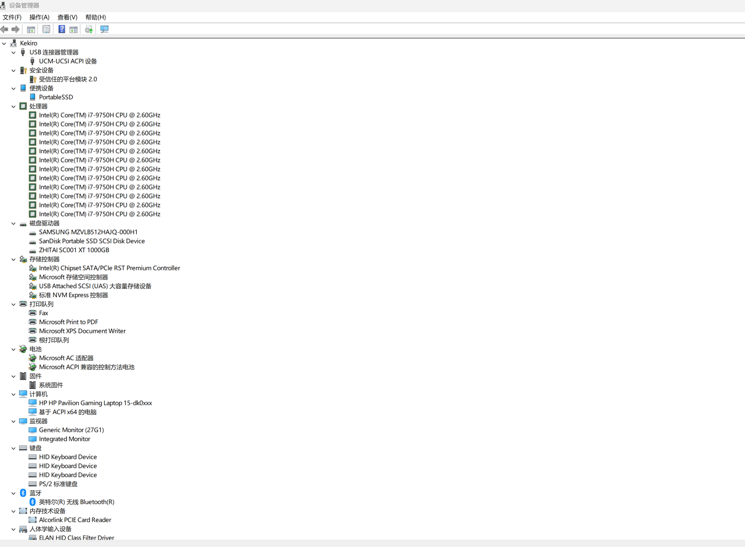Collapse the 人体学输入设备 node

[x=14, y=529]
